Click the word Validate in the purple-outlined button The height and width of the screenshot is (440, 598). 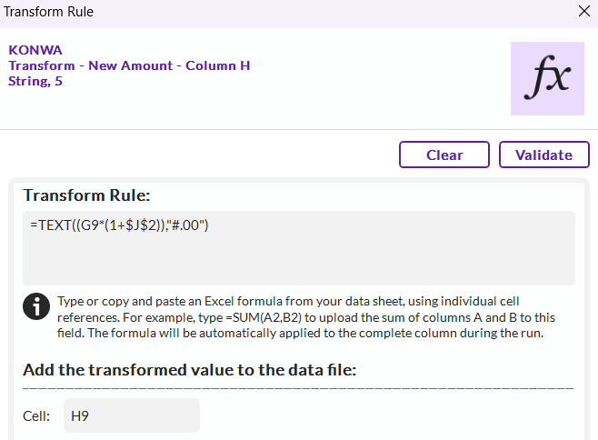tap(543, 155)
